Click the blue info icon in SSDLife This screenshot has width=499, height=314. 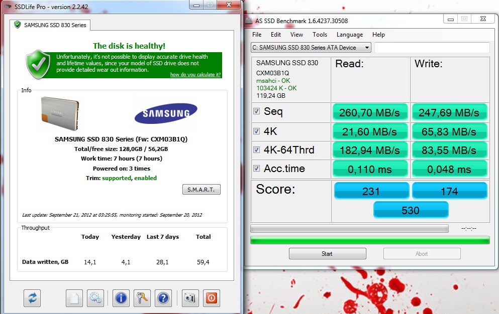pyautogui.click(x=121, y=298)
